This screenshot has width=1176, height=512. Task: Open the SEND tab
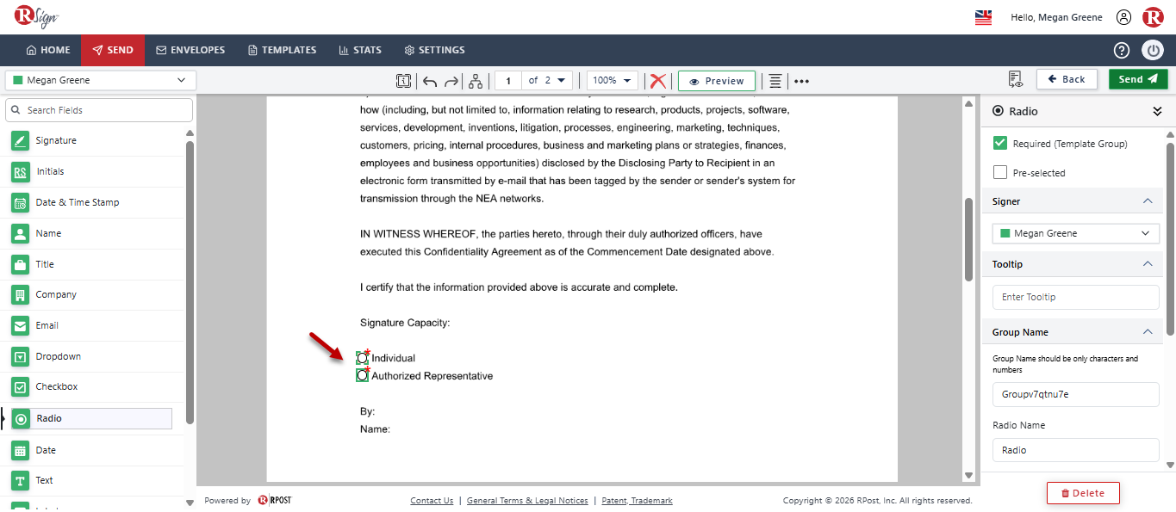pyautogui.click(x=113, y=50)
